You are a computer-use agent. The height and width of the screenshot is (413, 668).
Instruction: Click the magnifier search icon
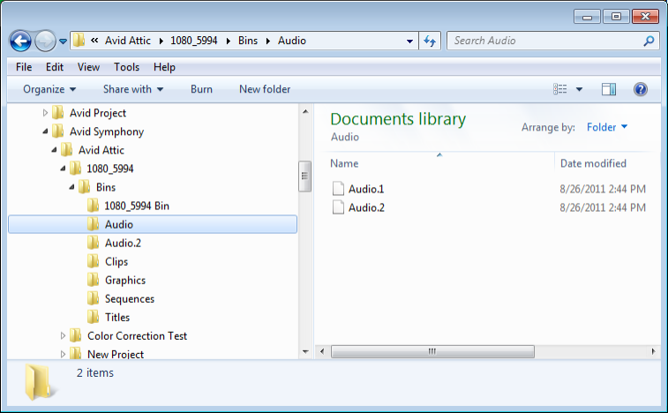(649, 41)
